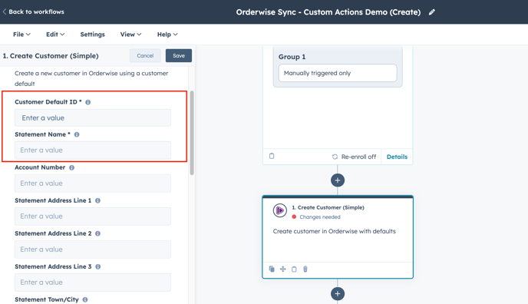Viewport: 528px width, 304px height.
Task: Open the View menu
Action: (130, 35)
